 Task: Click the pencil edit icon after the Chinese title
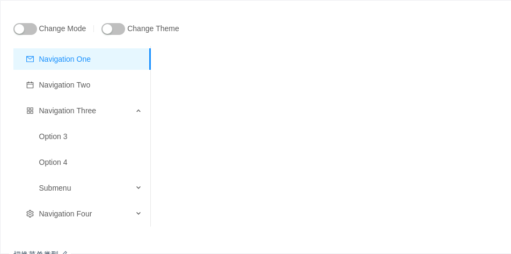64,253
